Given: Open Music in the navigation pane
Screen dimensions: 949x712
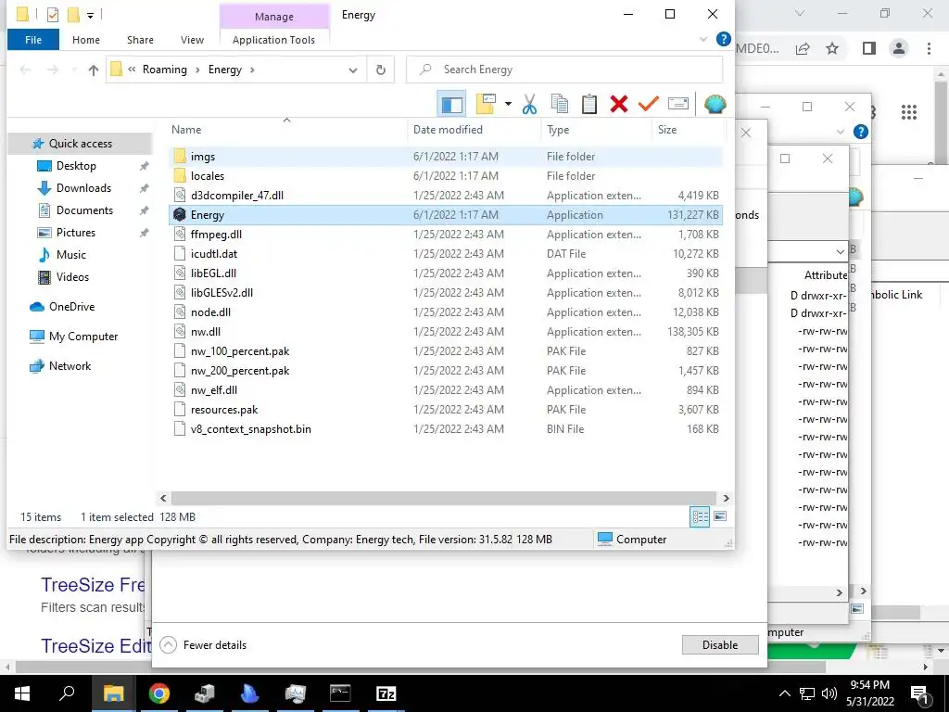Looking at the screenshot, I should pyautogui.click(x=70, y=255).
